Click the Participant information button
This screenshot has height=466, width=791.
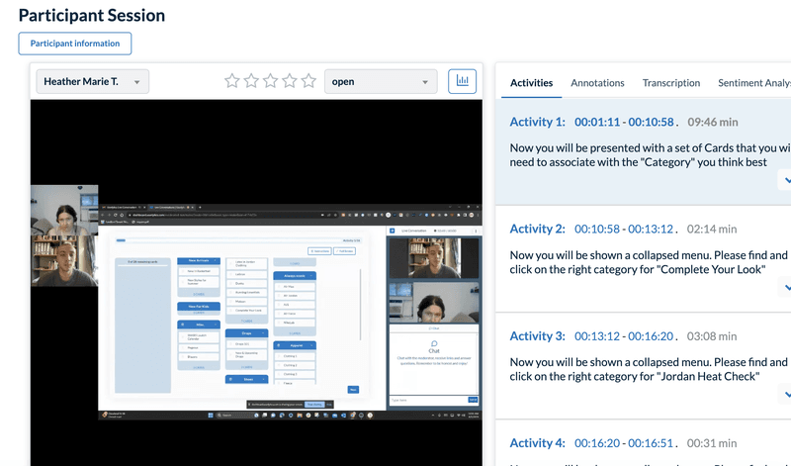[x=75, y=44]
